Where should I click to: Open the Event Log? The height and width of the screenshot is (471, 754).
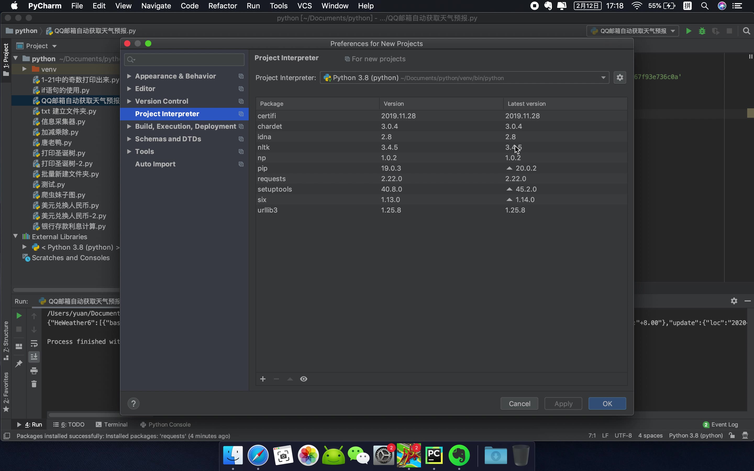point(721,424)
